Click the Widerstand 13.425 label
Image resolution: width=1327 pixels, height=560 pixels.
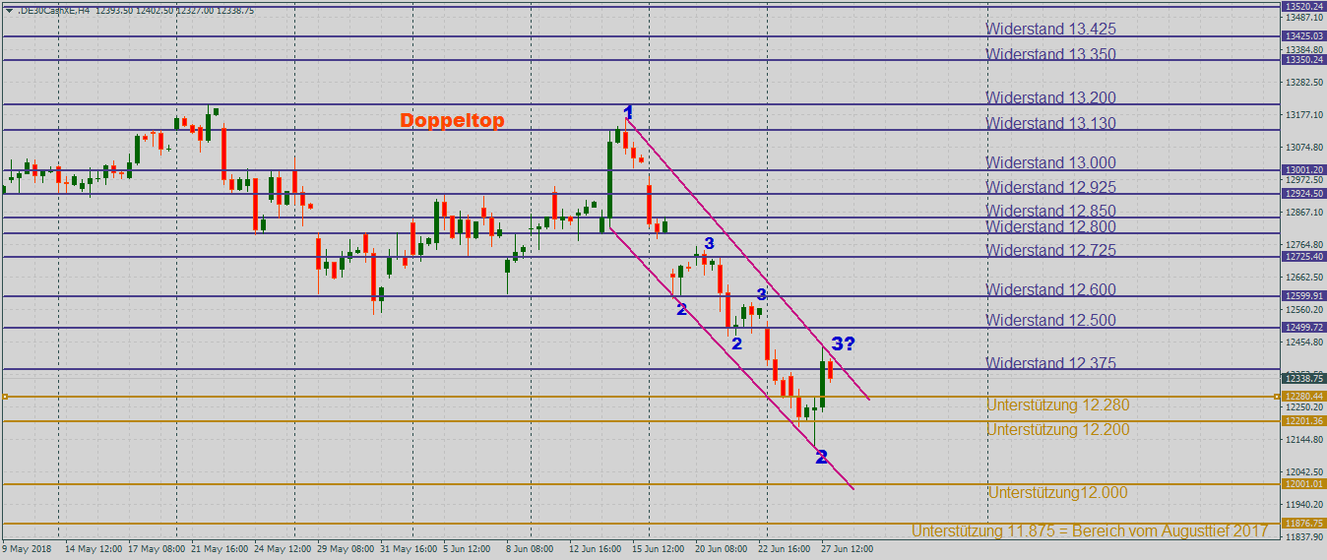(x=1051, y=30)
